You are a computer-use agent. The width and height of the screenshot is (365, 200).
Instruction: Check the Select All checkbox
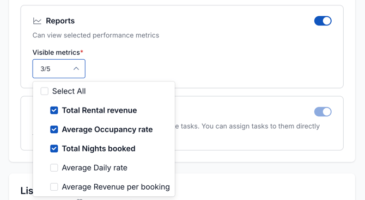coord(45,91)
